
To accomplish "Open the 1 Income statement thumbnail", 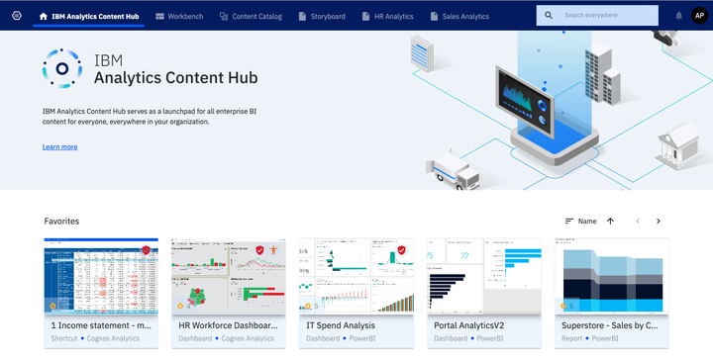I will click(x=101, y=276).
